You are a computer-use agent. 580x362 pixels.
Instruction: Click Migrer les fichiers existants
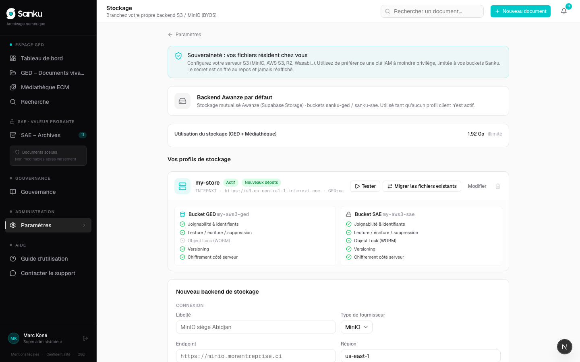(x=422, y=186)
